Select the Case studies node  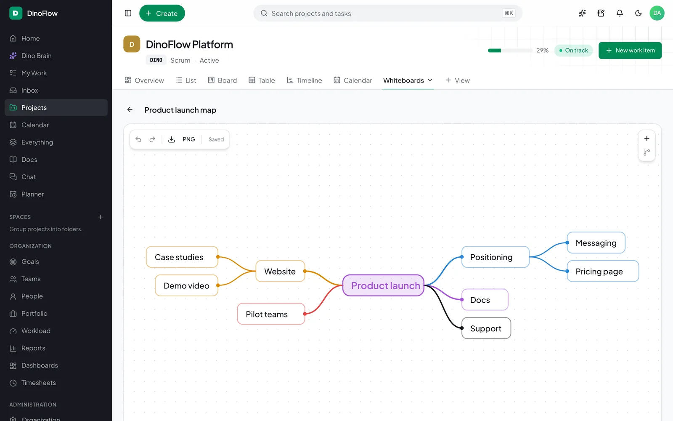coord(182,257)
